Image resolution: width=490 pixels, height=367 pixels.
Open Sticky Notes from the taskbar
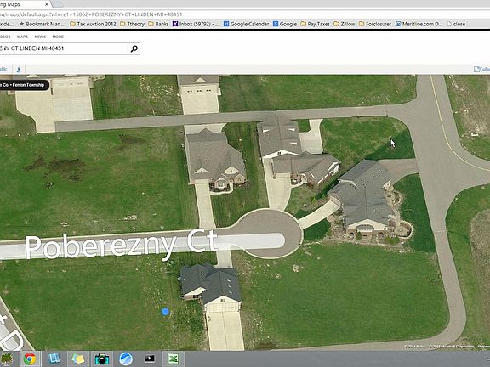click(77, 359)
